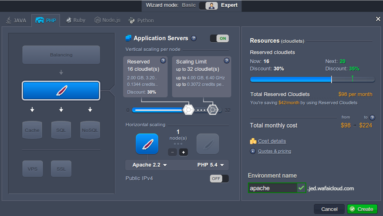Switch to the JAVA tab
383x216 pixels.
click(x=16, y=20)
